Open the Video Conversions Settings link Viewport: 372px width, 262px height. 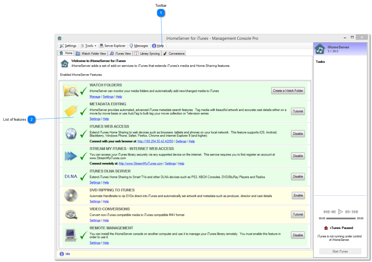95,220
